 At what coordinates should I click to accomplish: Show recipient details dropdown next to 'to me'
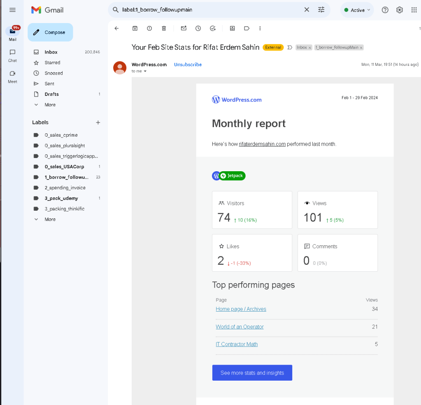coord(145,71)
